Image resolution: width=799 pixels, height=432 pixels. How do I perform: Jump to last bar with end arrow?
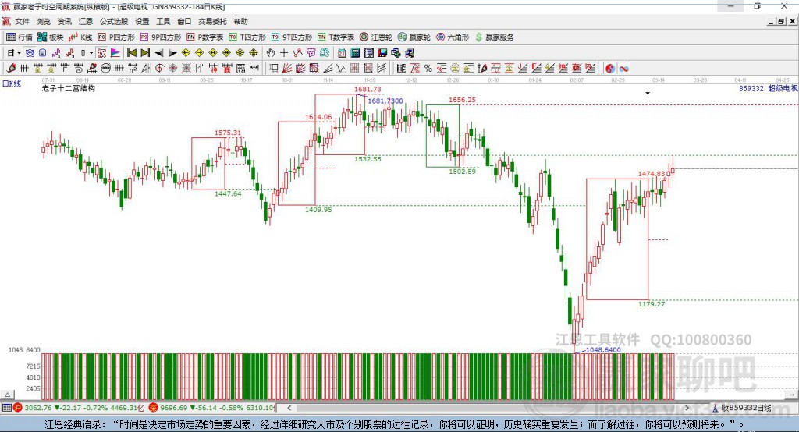pyautogui.click(x=145, y=53)
